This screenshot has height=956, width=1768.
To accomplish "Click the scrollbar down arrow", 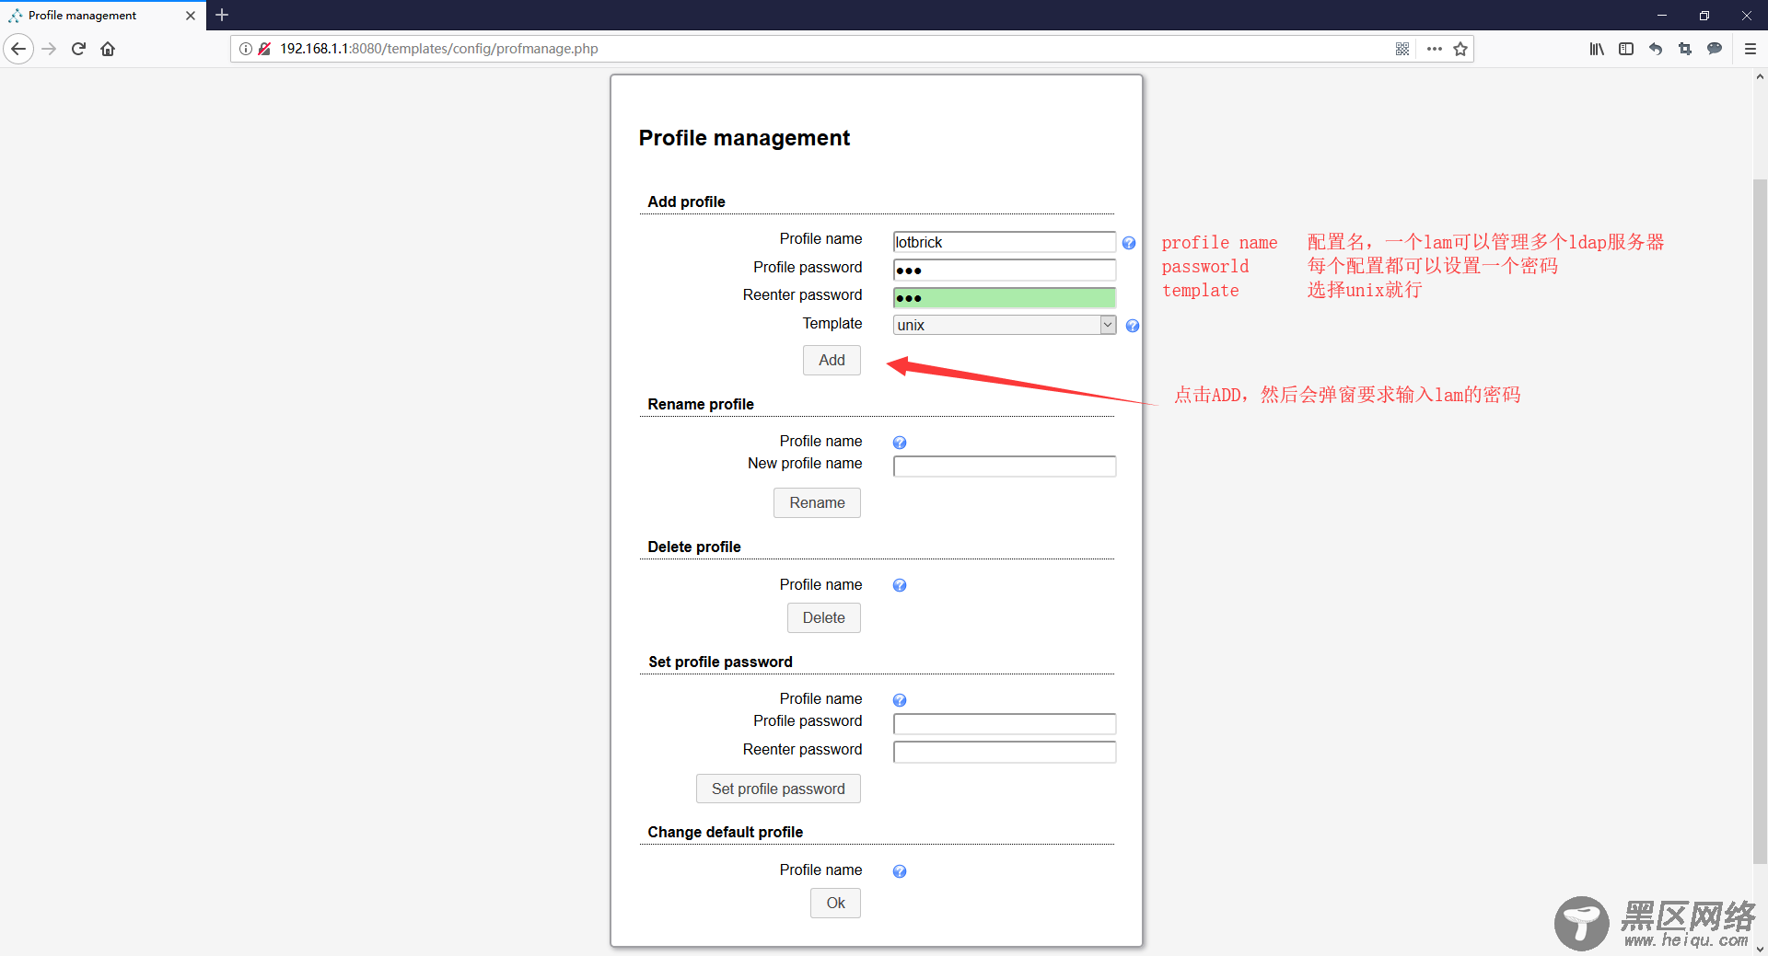I will (x=1760, y=948).
